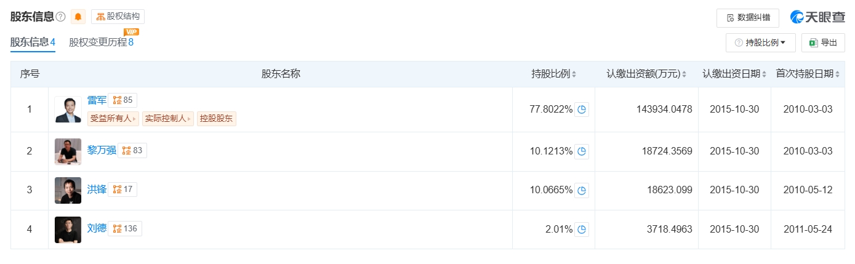Screen dimensions: 855x264
Task: Click the orange bell alert icon
Action: pyautogui.click(x=78, y=17)
